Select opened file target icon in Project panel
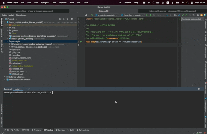 click(60, 19)
